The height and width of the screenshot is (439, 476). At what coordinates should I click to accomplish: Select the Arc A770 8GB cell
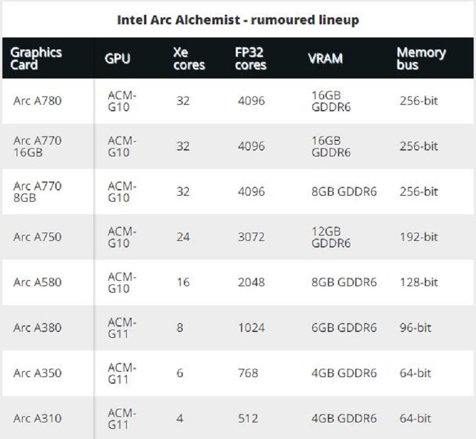[x=37, y=192]
